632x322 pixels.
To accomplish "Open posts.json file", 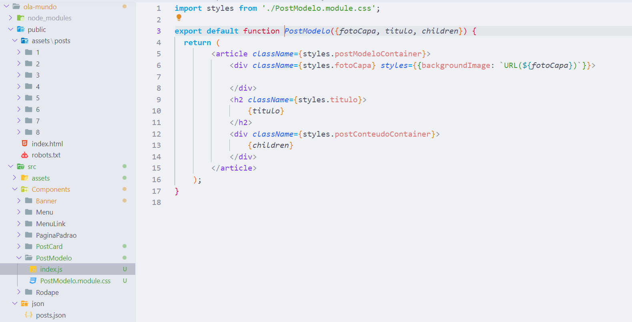I will [x=51, y=315].
